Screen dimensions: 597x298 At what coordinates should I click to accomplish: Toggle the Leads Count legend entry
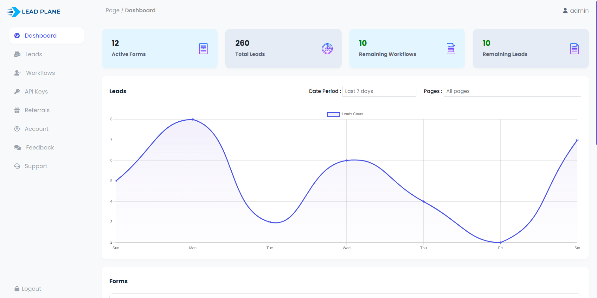click(x=345, y=114)
